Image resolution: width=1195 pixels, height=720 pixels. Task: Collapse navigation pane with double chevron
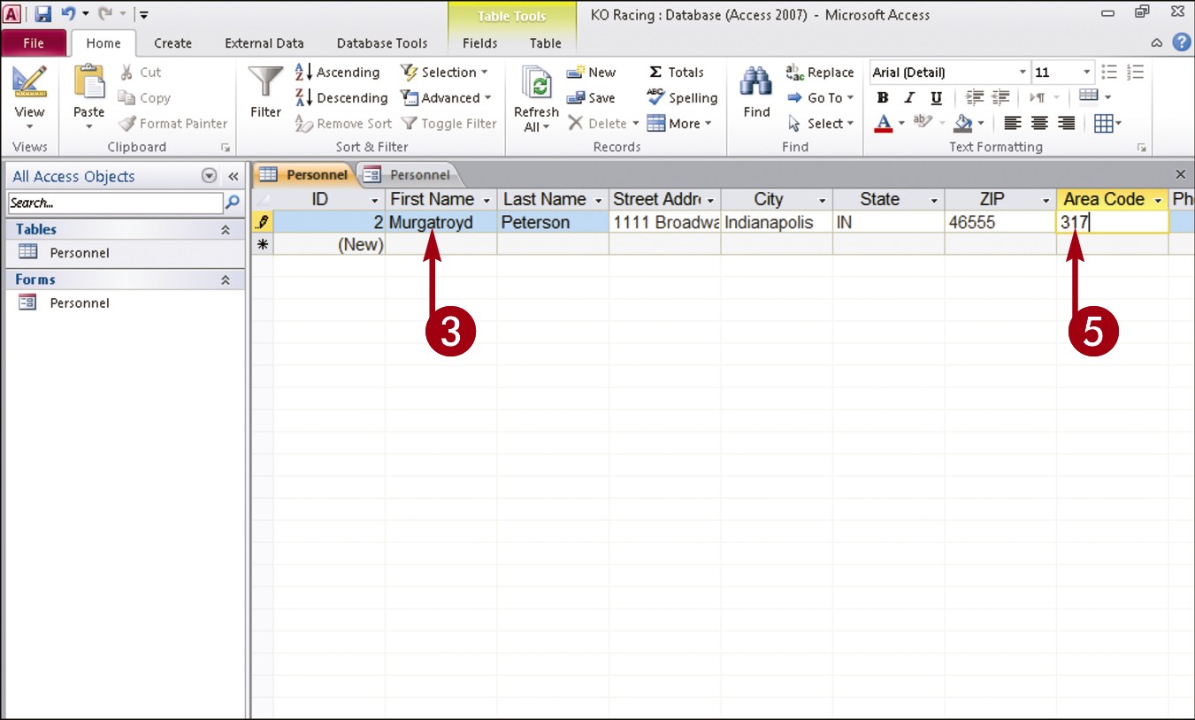pyautogui.click(x=234, y=176)
